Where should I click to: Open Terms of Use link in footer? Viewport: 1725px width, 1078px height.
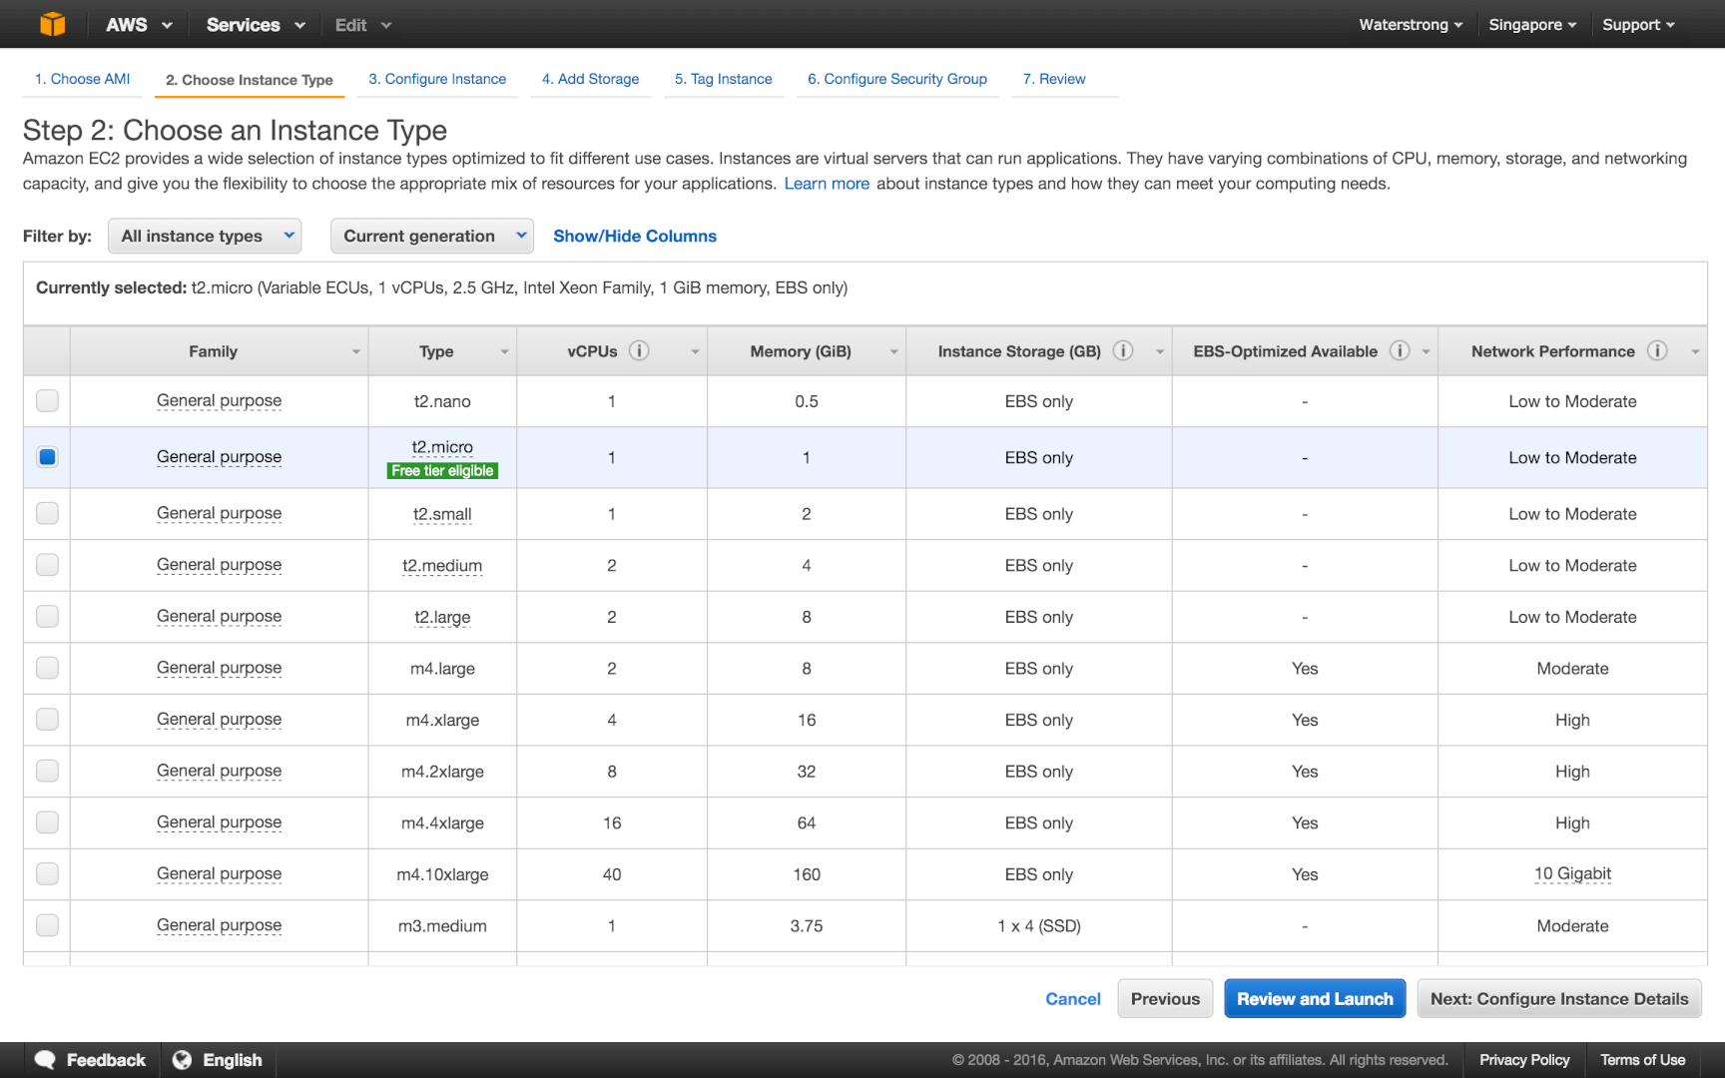coord(1642,1060)
